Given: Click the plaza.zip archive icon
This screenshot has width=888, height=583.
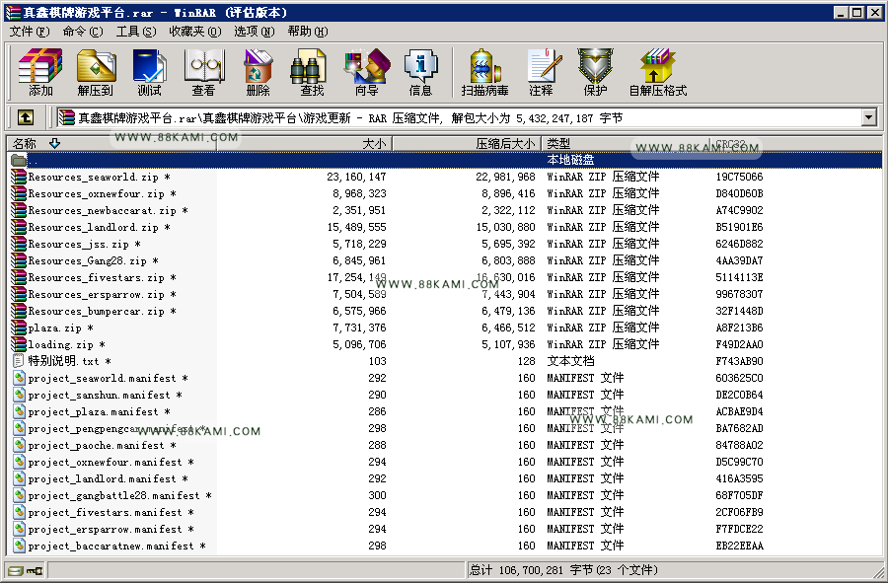Looking at the screenshot, I should 19,328.
